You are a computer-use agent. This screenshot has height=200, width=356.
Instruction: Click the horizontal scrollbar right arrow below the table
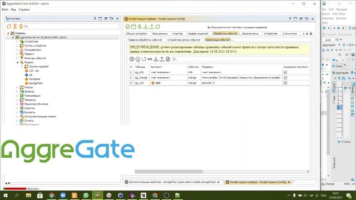pyautogui.click(x=308, y=172)
